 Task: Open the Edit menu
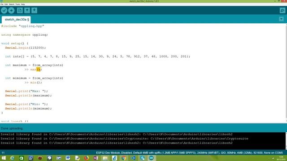tap(6, 4)
